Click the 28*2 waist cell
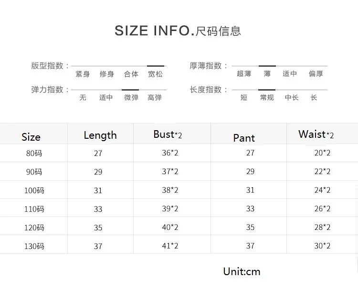This screenshot has width=358, height=288. pos(322,227)
